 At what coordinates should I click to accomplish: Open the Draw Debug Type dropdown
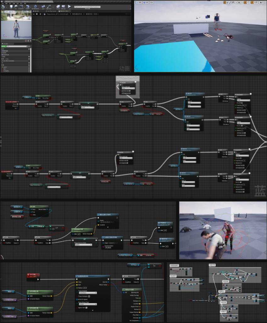pos(87,304)
